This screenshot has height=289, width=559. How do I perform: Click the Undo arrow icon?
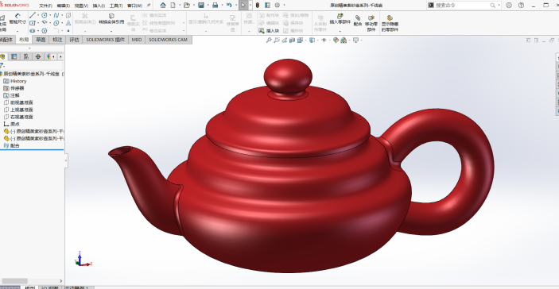pos(229,5)
